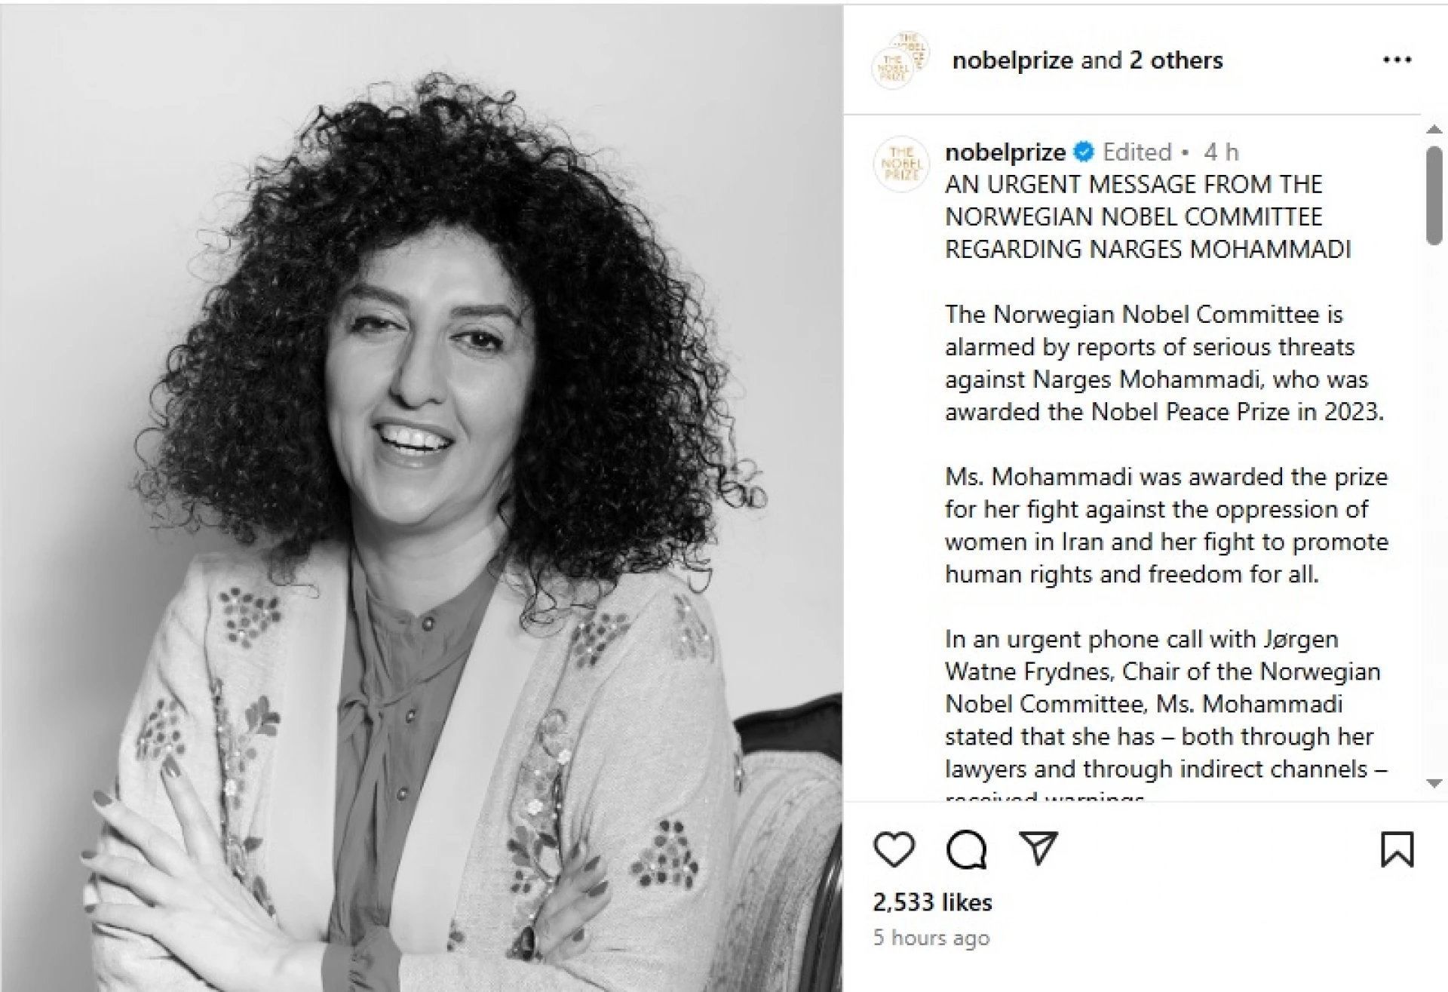Save the post using the bookmark icon
The image size is (1448, 992).
[1397, 849]
